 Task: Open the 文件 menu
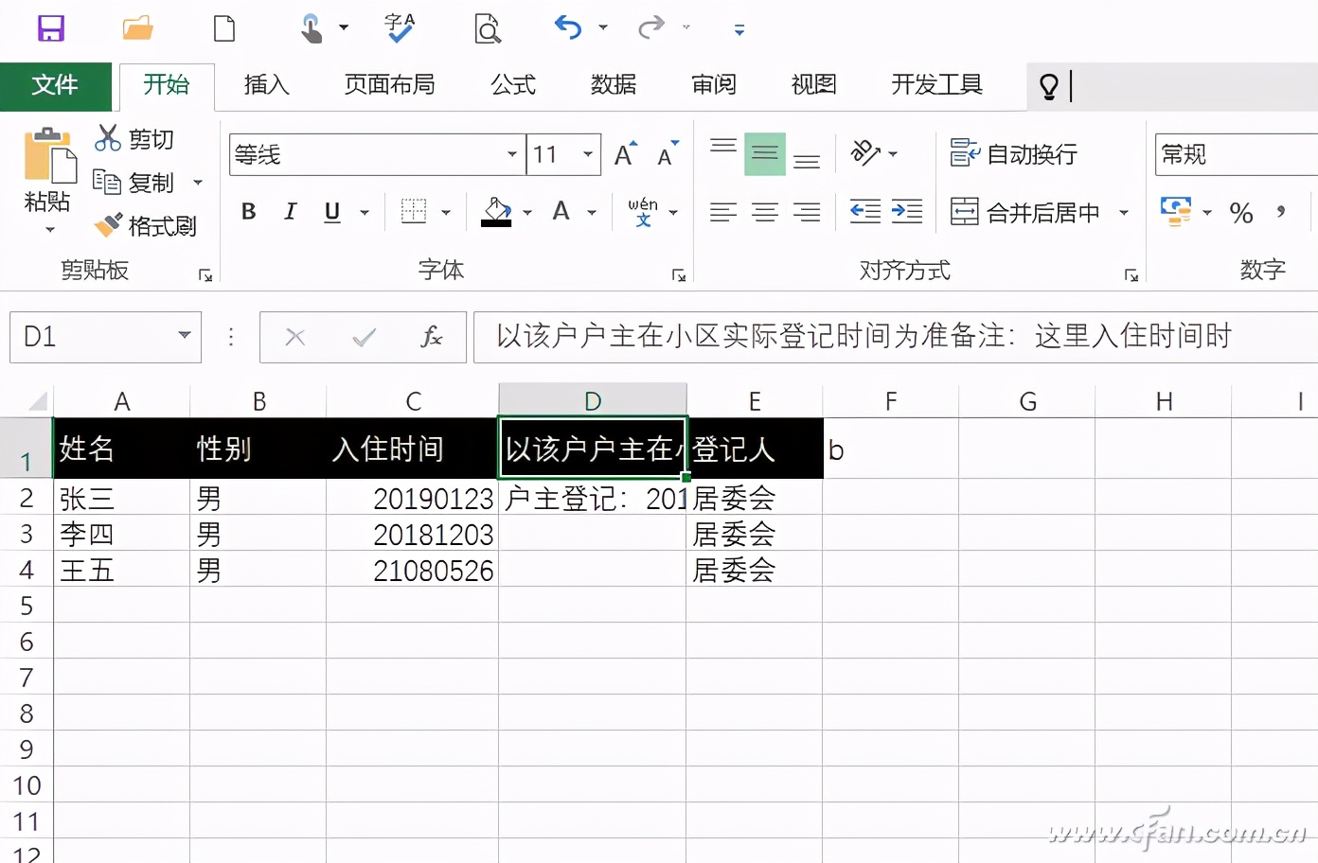55,85
